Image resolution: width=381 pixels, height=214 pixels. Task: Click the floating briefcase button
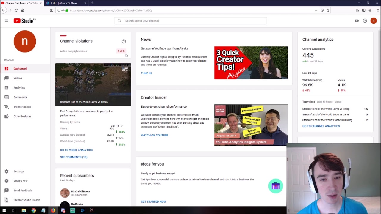(x=276, y=186)
